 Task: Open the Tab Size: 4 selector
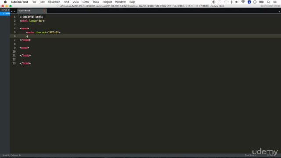click(251, 155)
